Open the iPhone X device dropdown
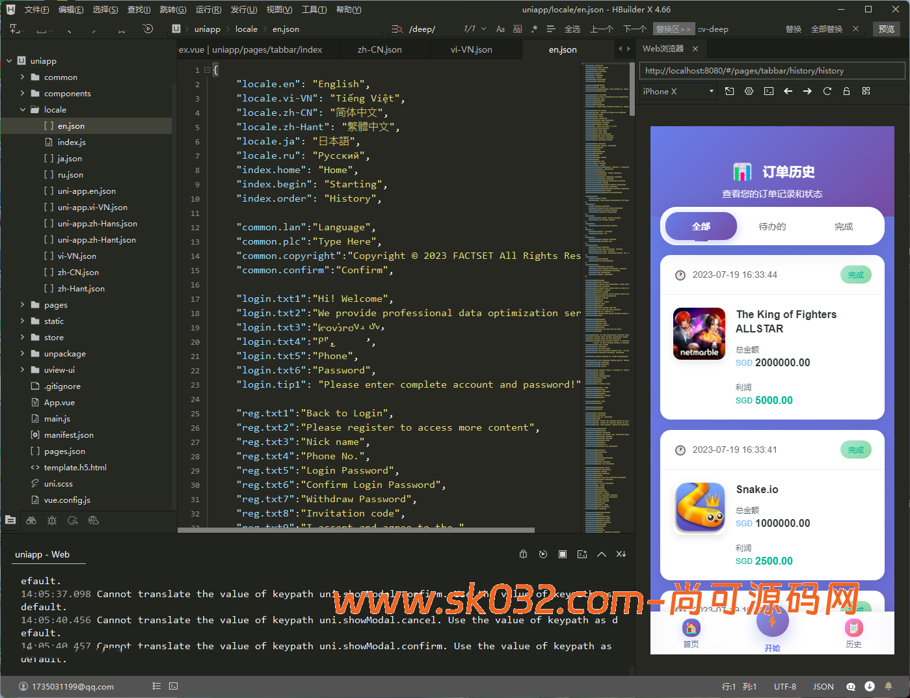This screenshot has width=910, height=698. (678, 92)
